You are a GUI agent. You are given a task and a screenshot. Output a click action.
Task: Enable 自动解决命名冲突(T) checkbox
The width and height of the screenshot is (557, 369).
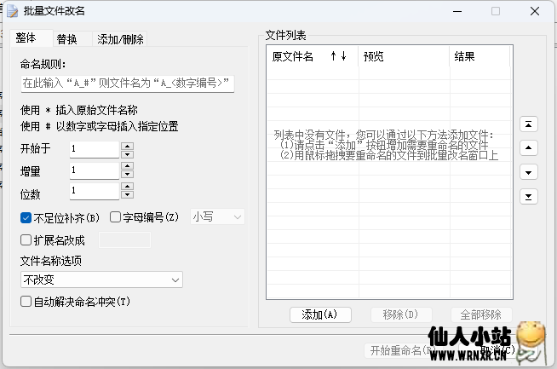point(26,302)
